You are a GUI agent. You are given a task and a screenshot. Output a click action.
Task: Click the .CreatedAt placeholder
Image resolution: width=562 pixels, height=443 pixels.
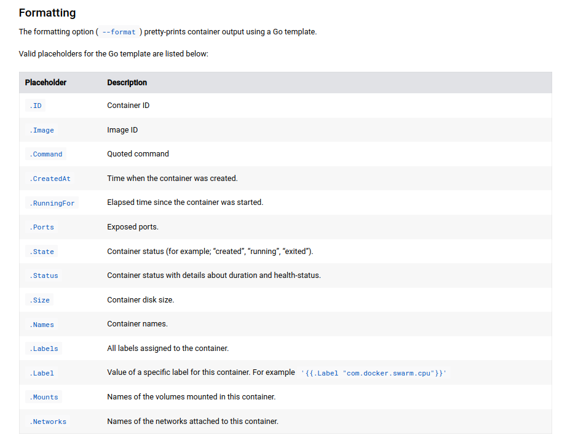[50, 179]
